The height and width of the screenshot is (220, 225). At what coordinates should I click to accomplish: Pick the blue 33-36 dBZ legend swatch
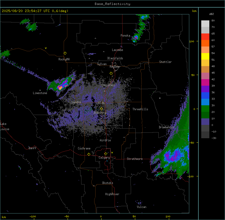tap(205, 95)
